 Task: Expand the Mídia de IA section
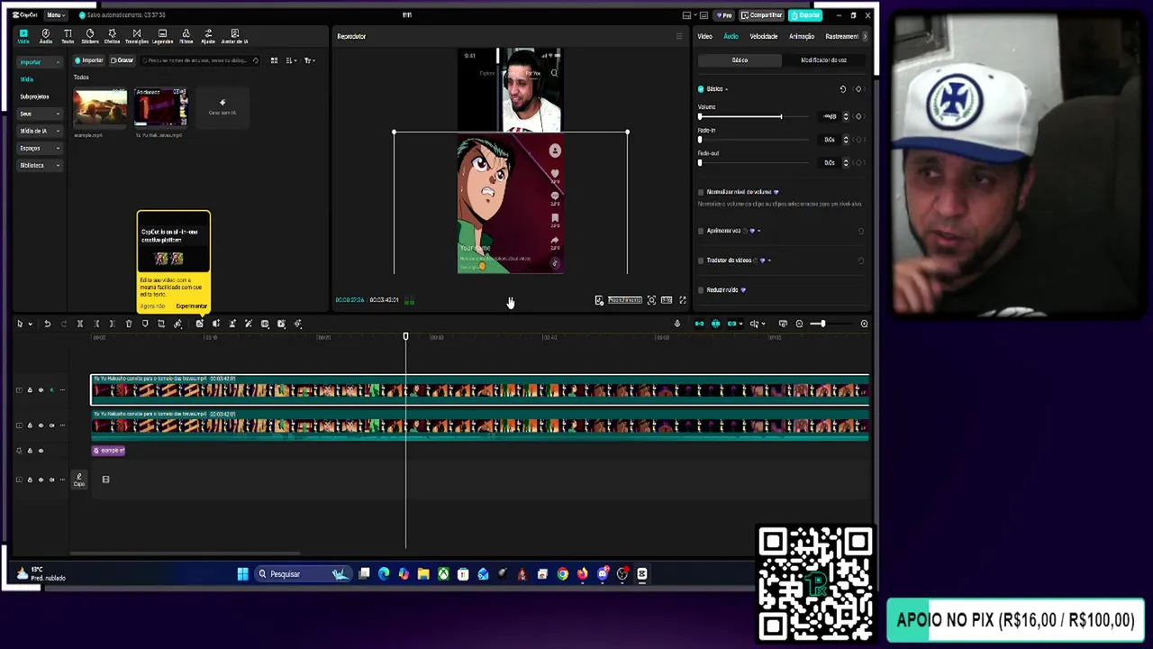(x=40, y=131)
